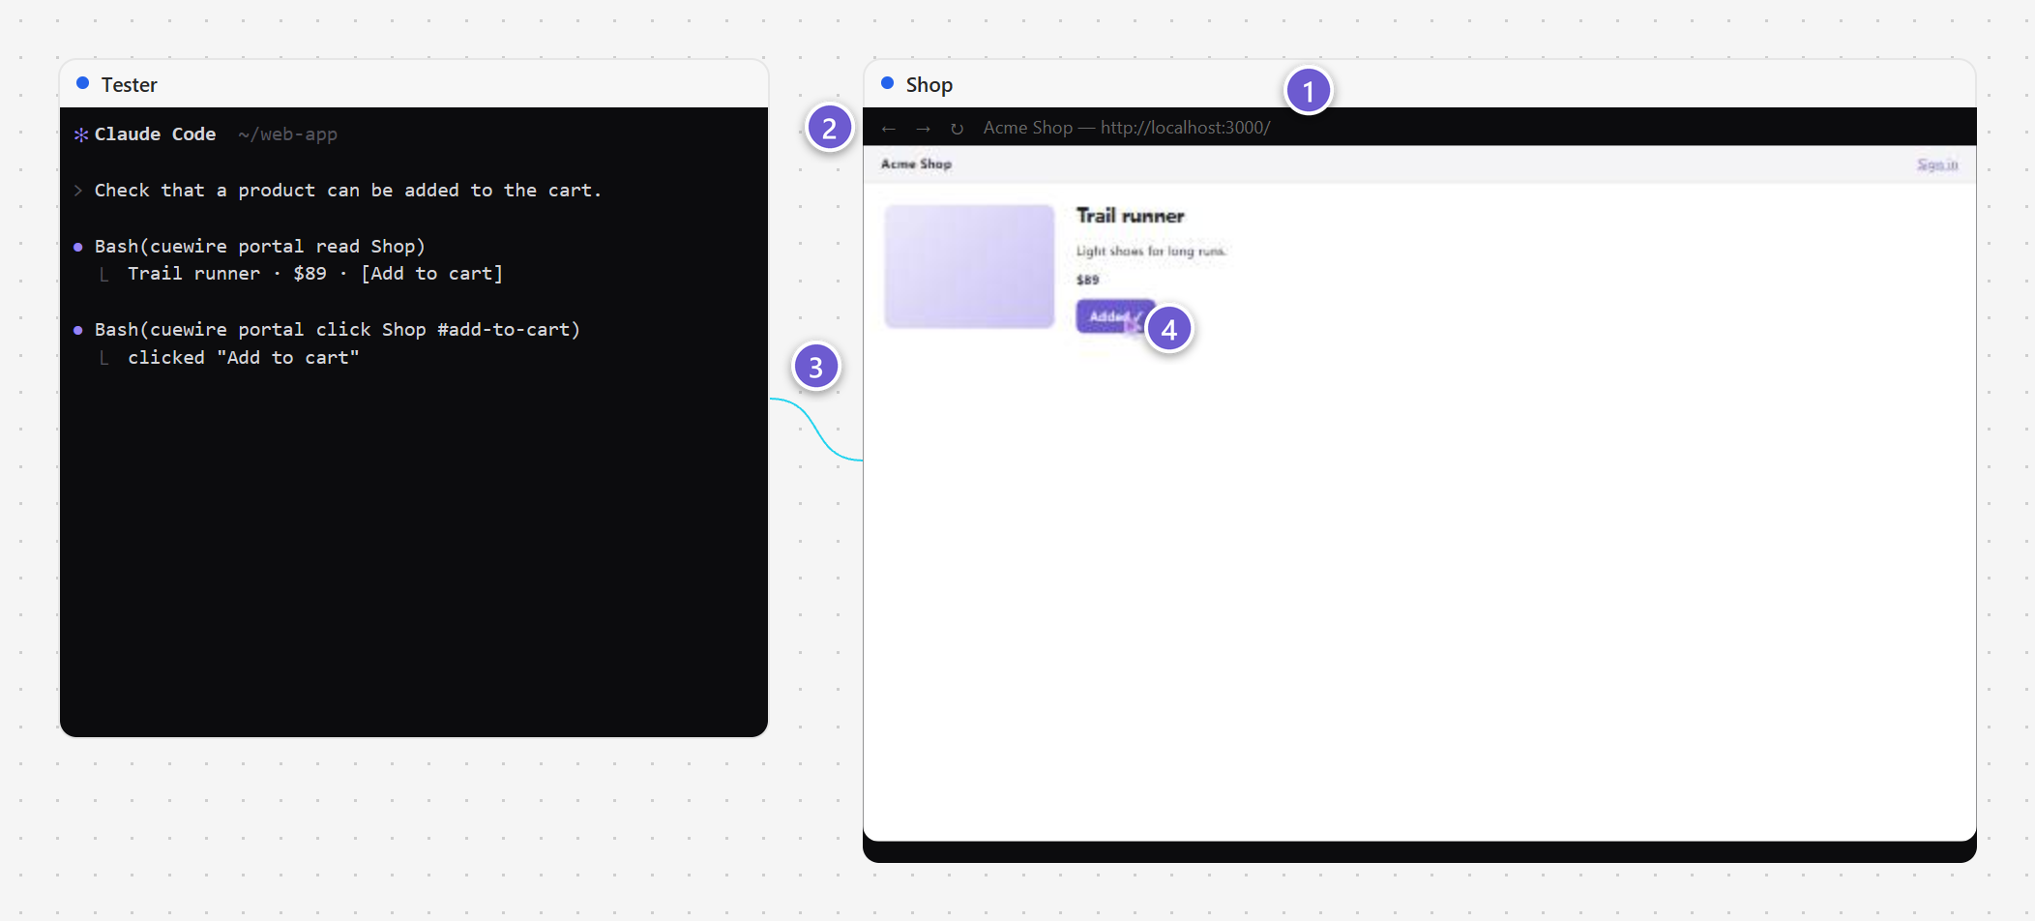Reload the Acme Shop page
The image size is (2035, 921).
tap(957, 129)
